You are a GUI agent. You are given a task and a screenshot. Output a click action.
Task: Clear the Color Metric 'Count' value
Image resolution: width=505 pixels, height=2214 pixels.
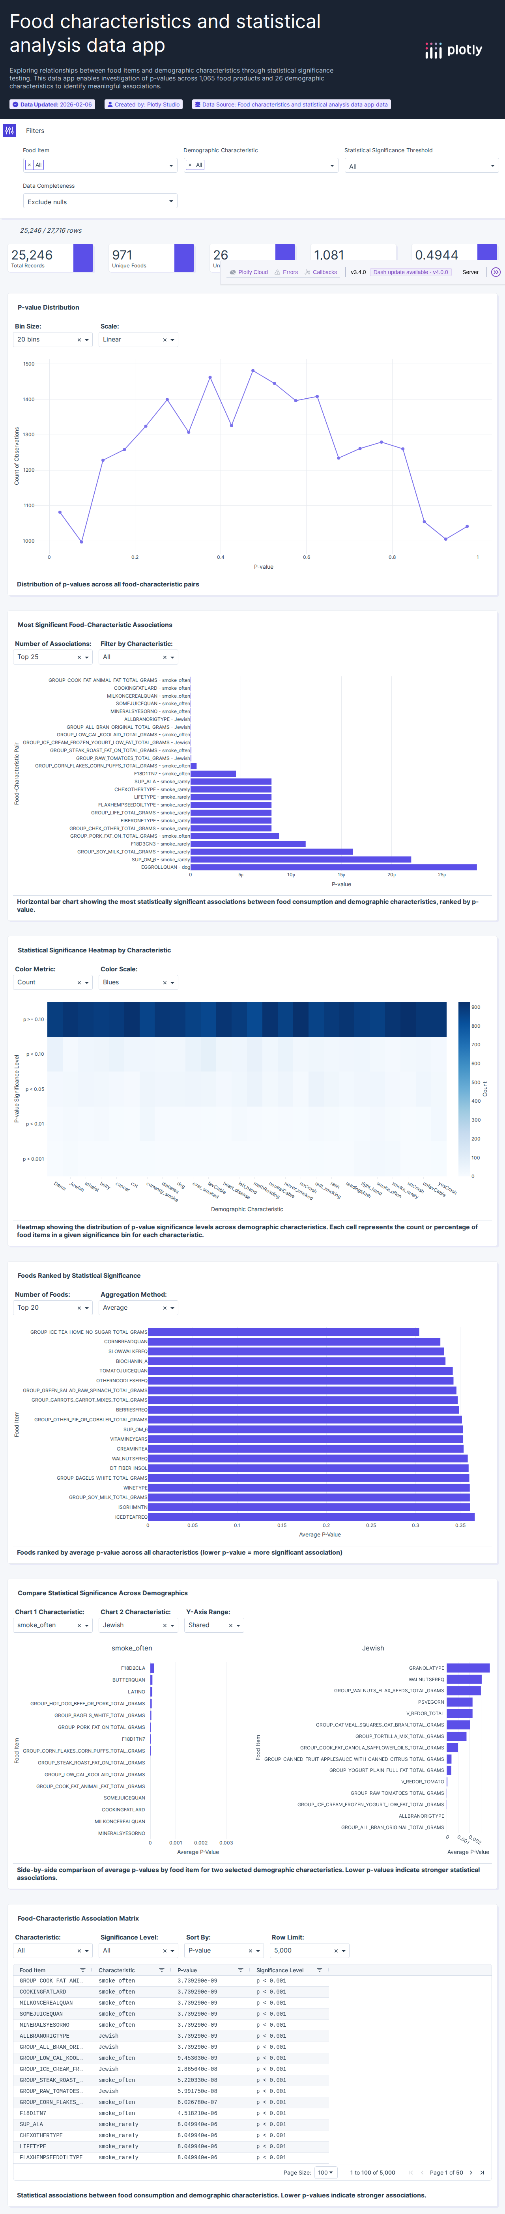[x=79, y=983]
